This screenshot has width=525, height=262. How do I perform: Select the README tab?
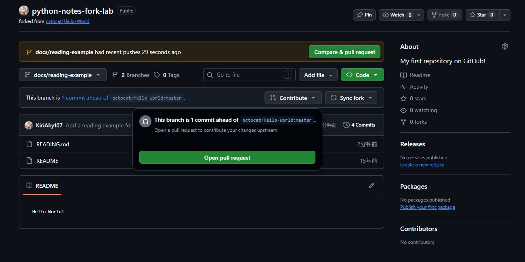42,186
